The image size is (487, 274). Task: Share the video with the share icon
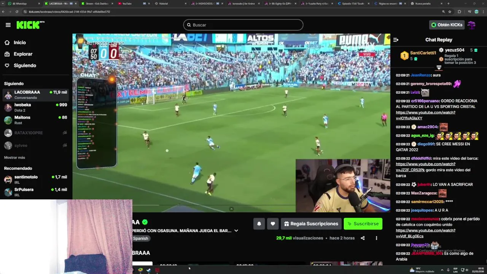[363, 238]
